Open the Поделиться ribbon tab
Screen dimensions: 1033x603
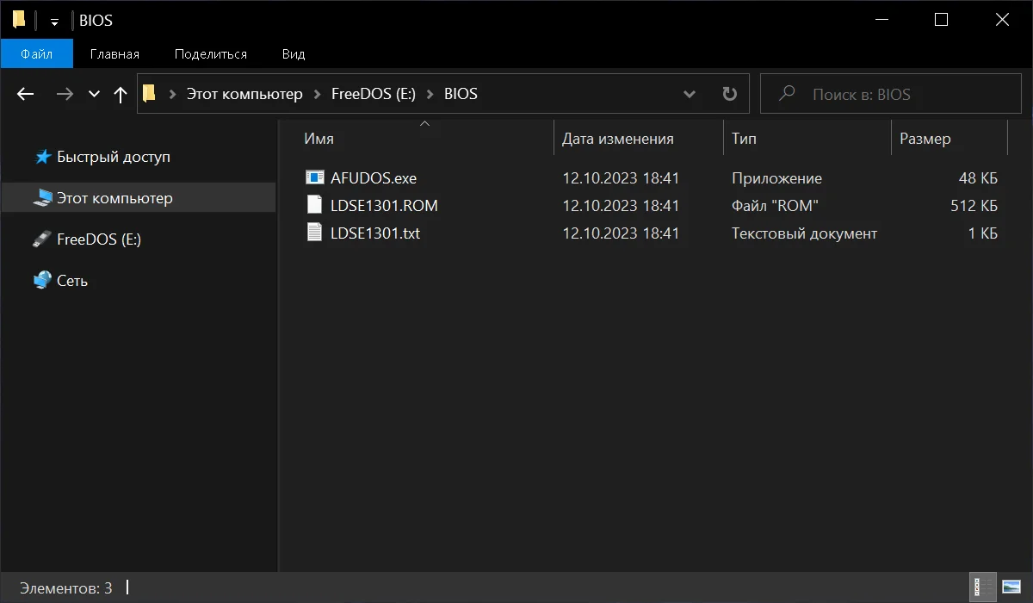click(210, 53)
